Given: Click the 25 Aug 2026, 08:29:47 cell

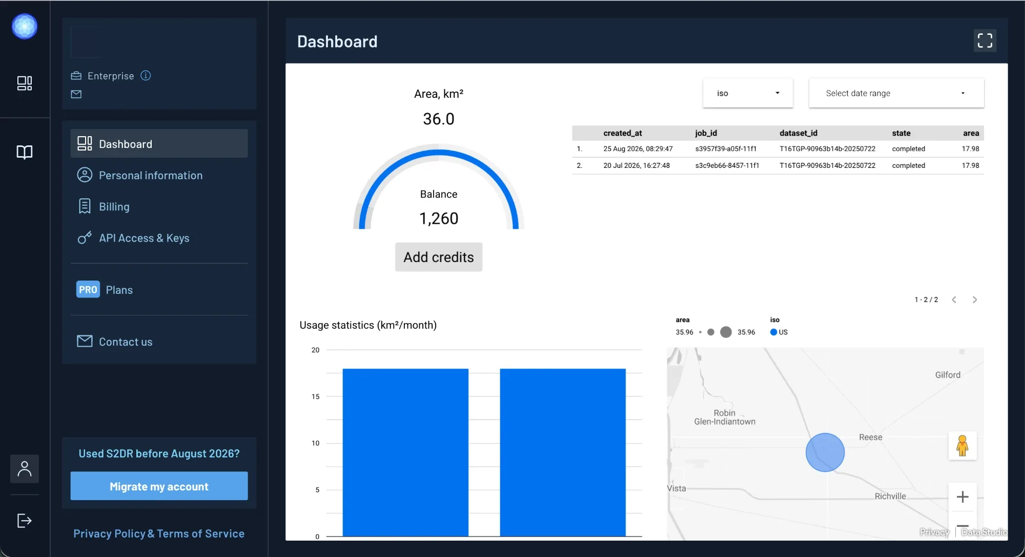Looking at the screenshot, I should pos(638,149).
